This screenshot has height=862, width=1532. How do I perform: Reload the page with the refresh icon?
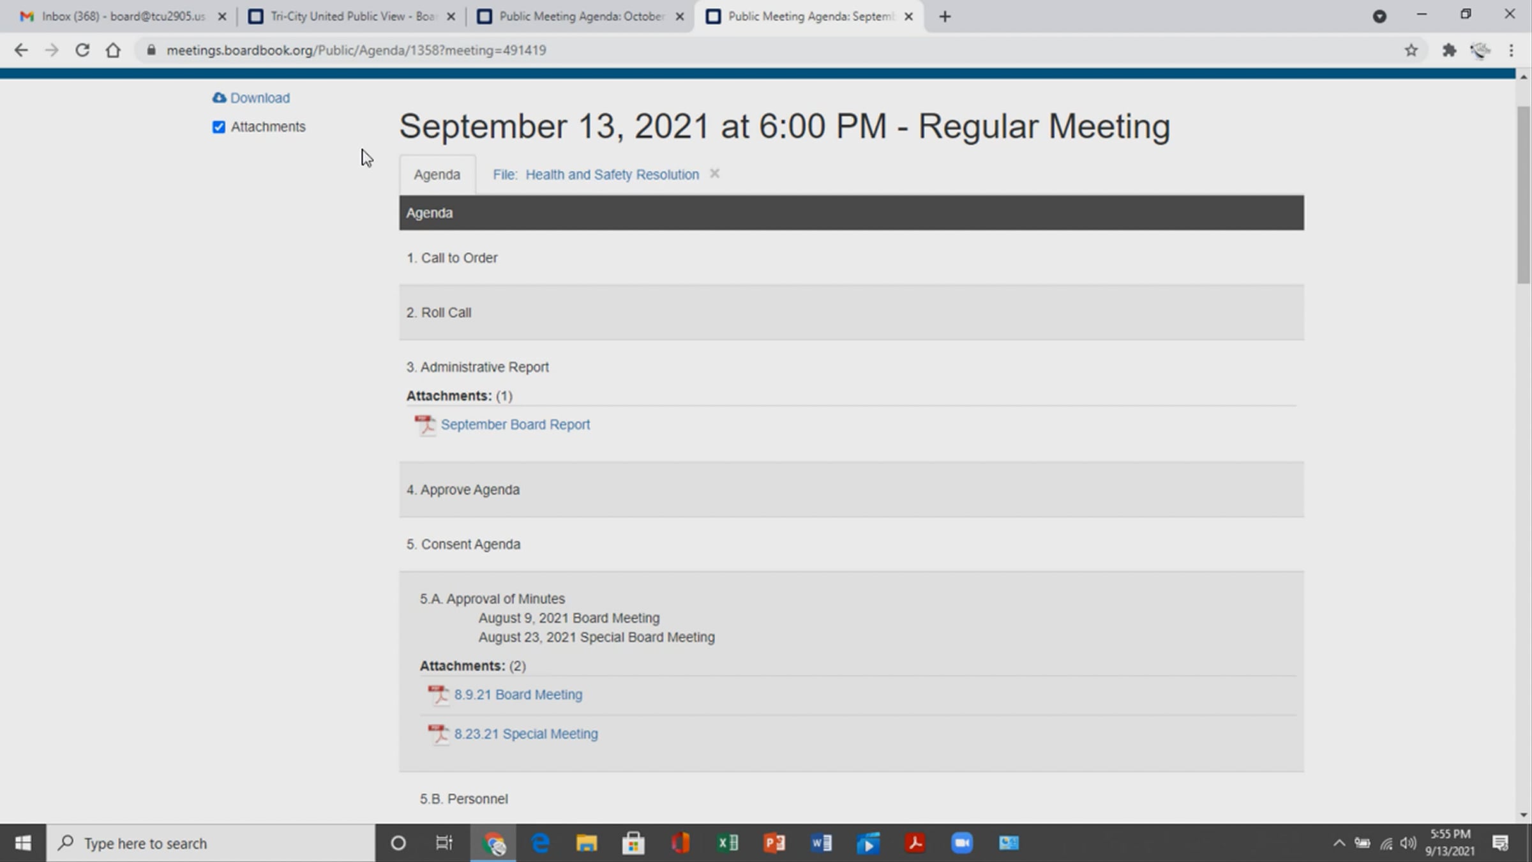82,50
